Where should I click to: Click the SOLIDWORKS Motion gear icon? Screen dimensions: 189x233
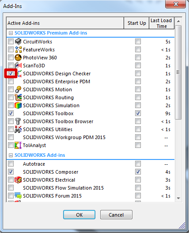click(18, 89)
